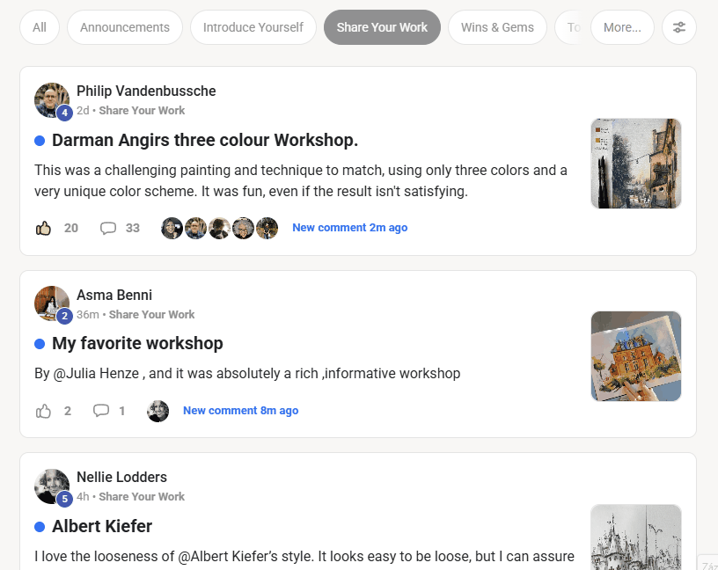Select the Introduce Yourself category
Image resolution: width=718 pixels, height=570 pixels.
[x=253, y=27]
